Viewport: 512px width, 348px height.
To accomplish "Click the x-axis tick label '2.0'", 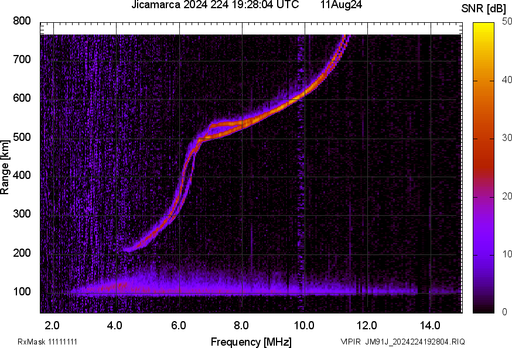I will point(52,325).
